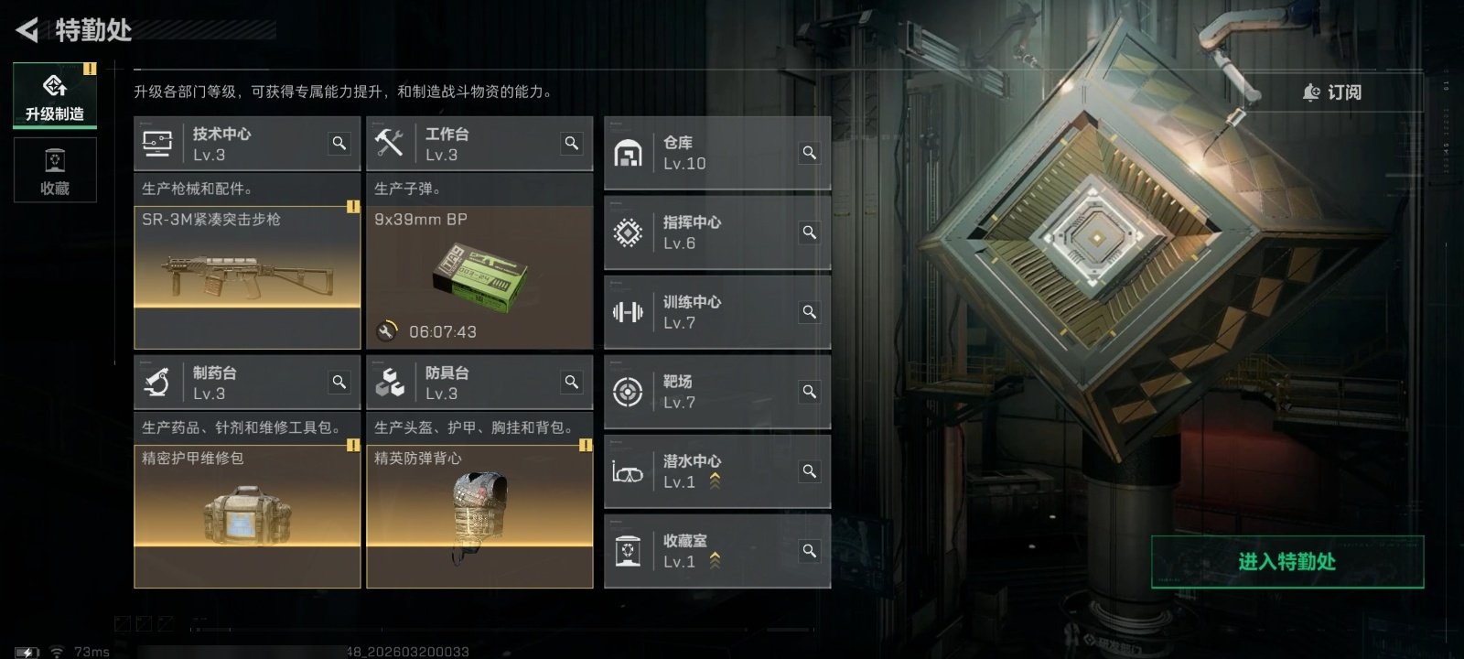Switch to the 收藏 tab
This screenshot has height=659, width=1464.
click(x=55, y=170)
